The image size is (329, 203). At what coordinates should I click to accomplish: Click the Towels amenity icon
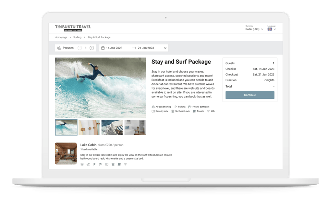tap(194, 111)
